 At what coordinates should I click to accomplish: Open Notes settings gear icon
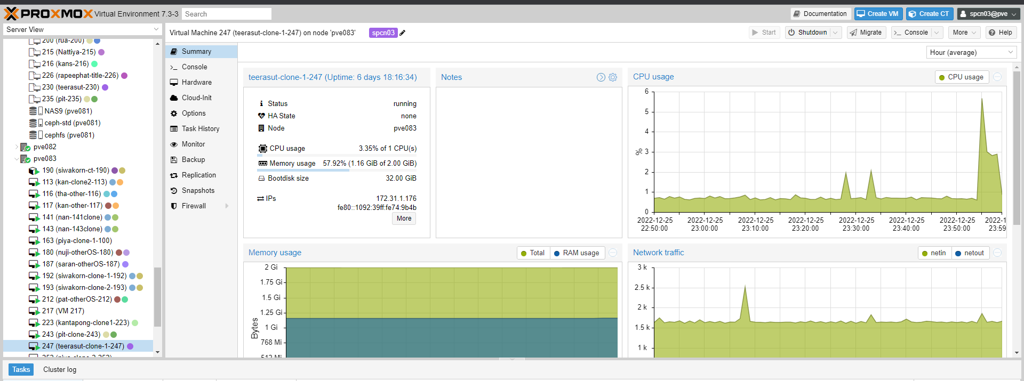coord(613,77)
